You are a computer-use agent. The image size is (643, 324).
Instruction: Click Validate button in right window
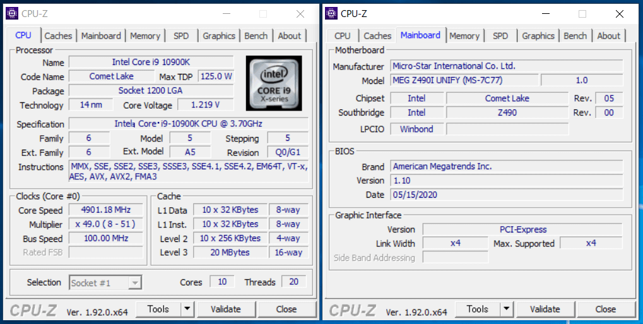pyautogui.click(x=545, y=309)
